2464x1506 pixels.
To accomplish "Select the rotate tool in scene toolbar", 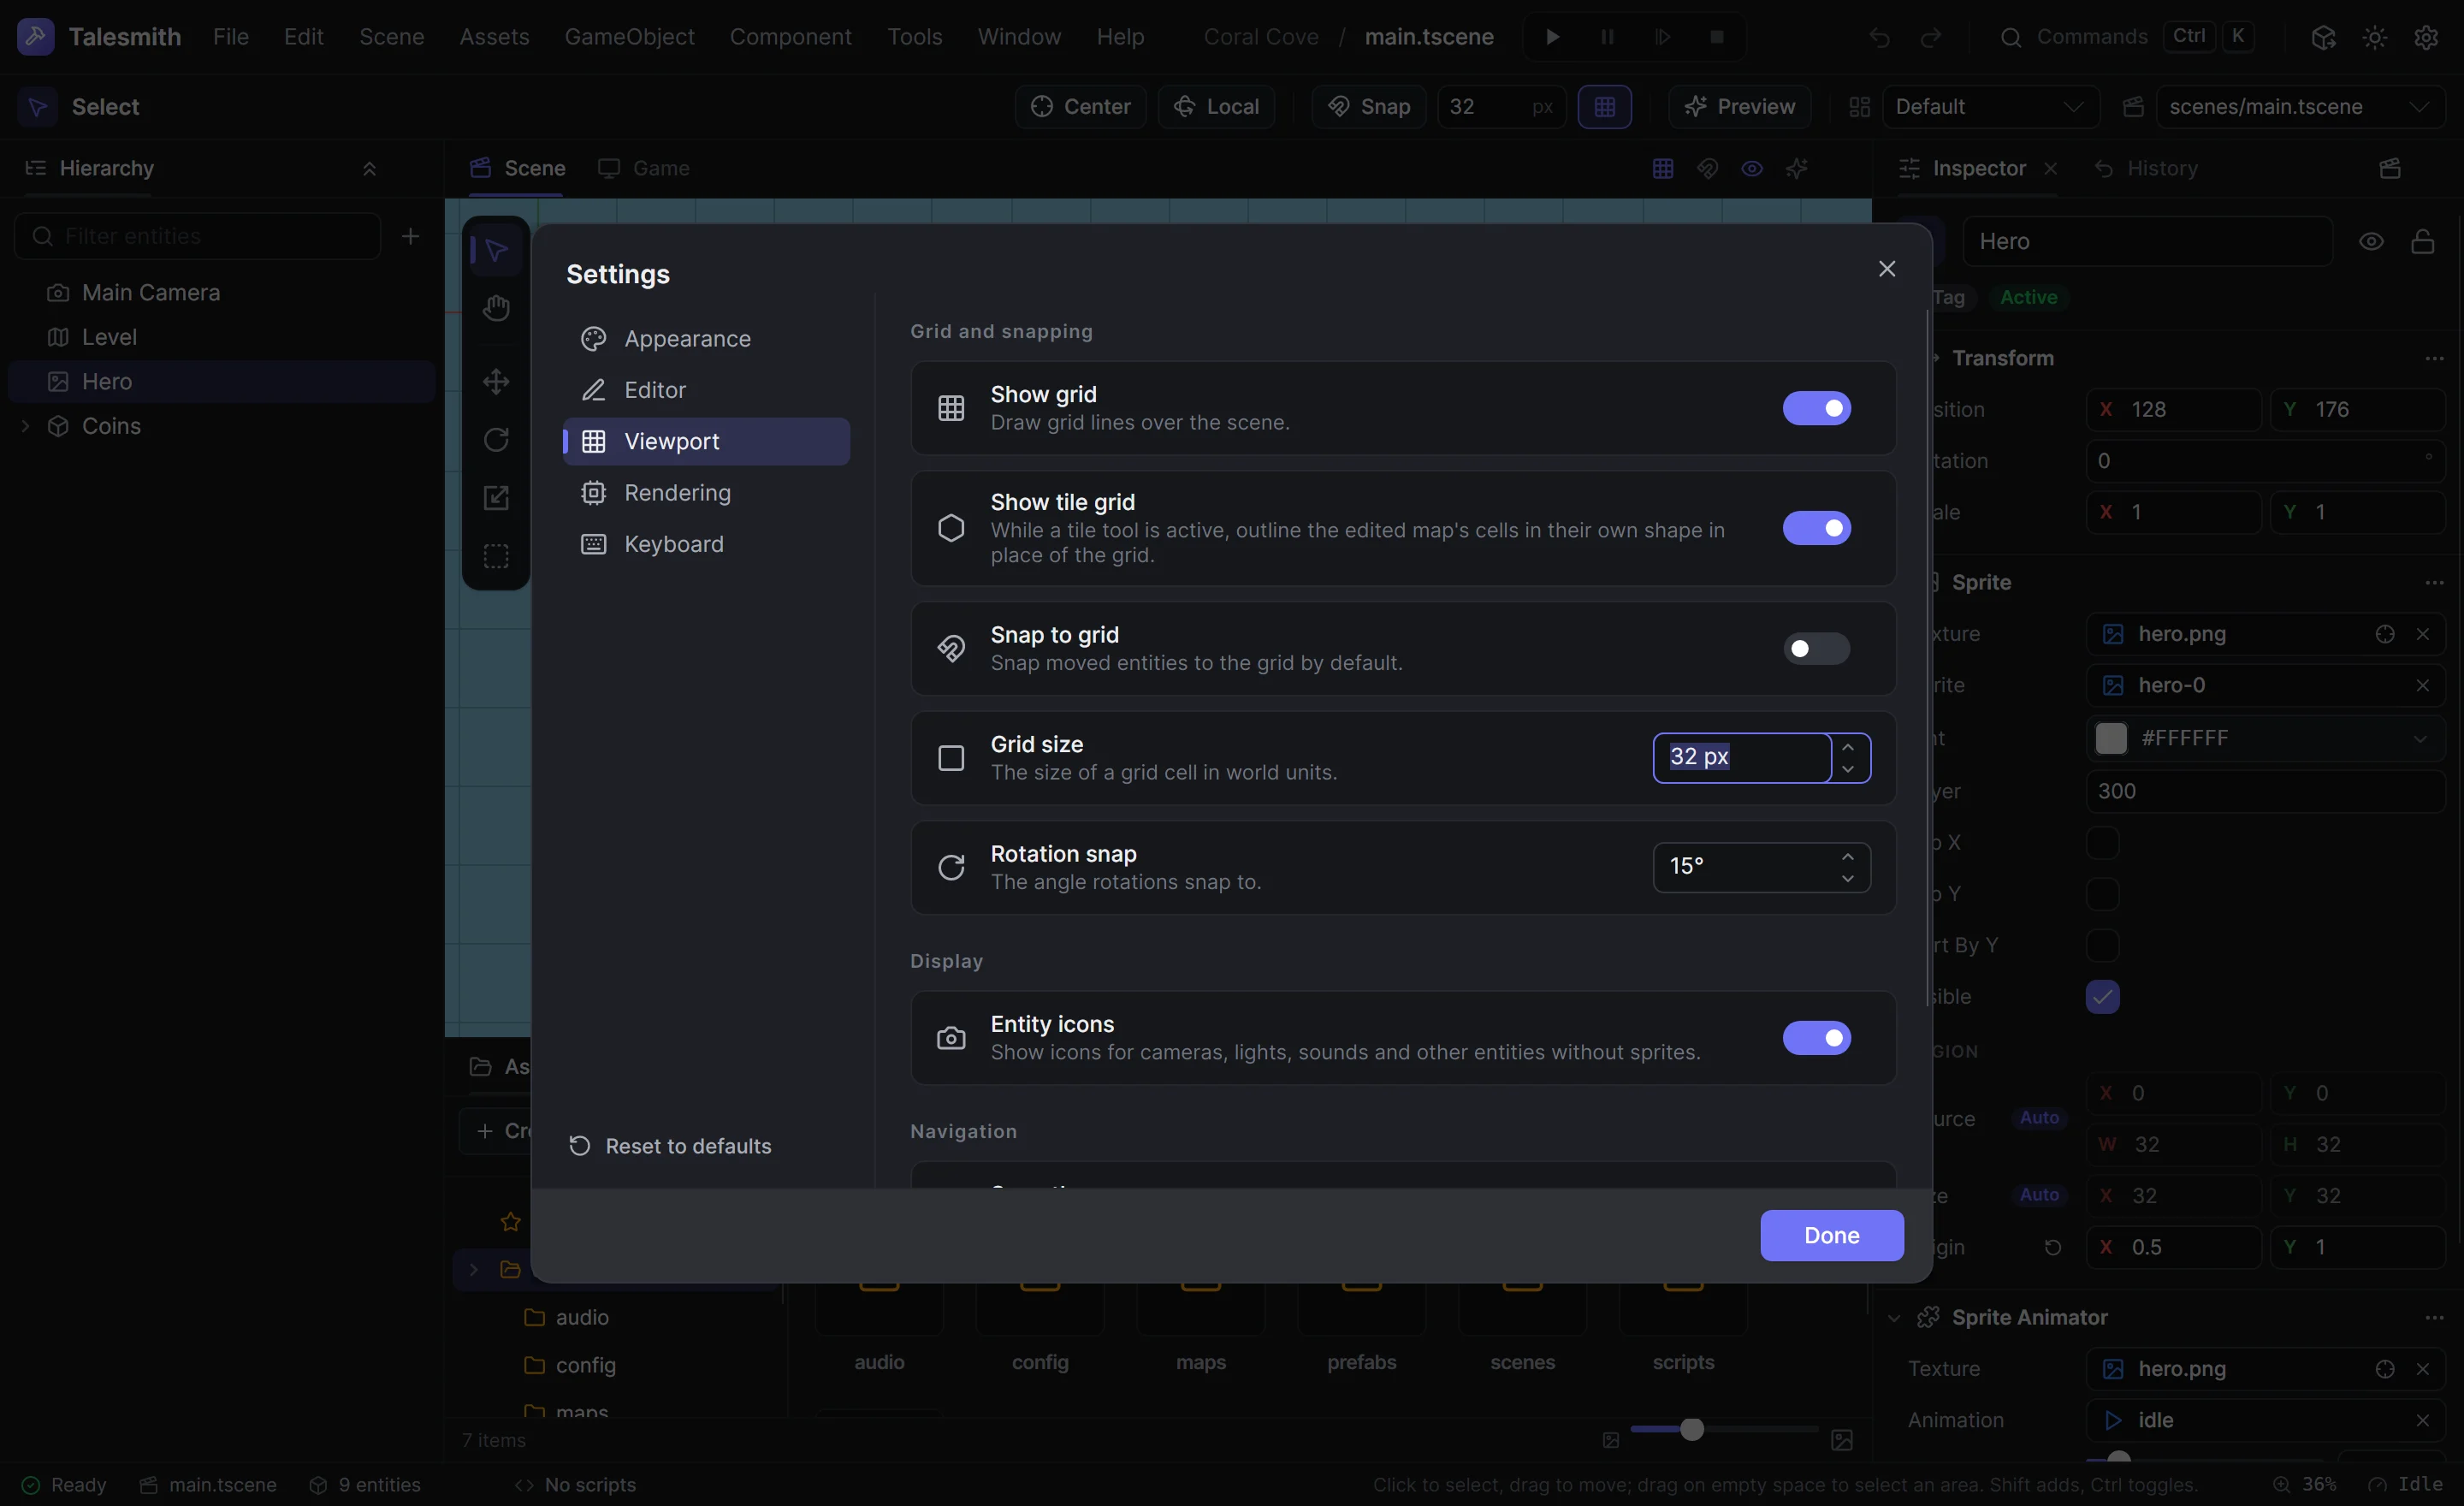I will tap(496, 439).
